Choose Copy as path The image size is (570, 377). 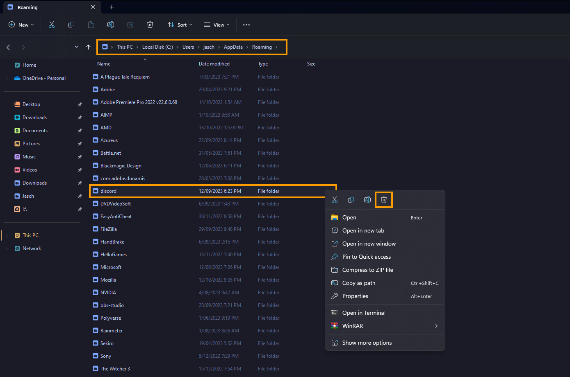point(385,283)
